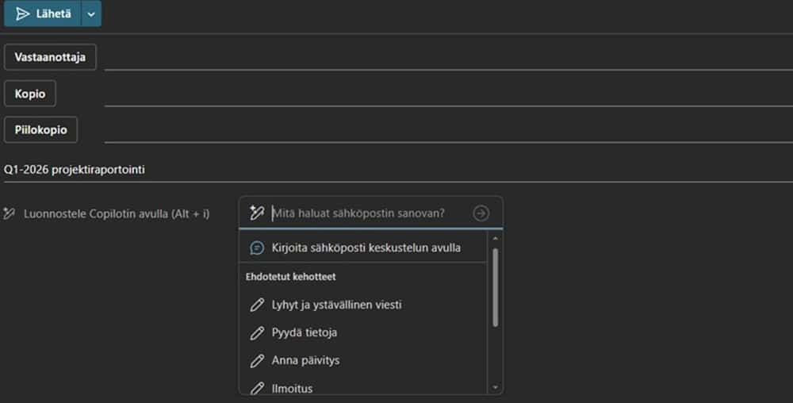The image size is (793, 403).
Task: Click into the Piilokopio address field
Action: [448, 130]
